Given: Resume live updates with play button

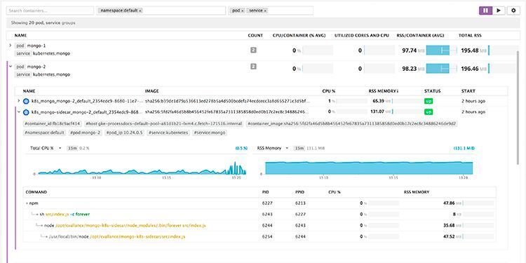Looking at the screenshot, I should click(x=499, y=11).
